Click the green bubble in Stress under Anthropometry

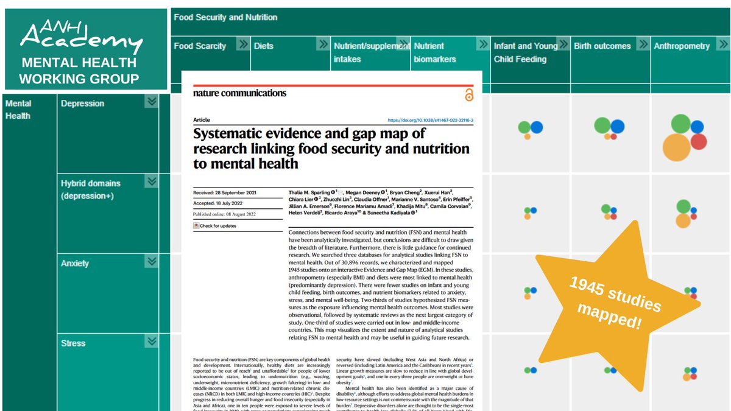[x=687, y=370]
